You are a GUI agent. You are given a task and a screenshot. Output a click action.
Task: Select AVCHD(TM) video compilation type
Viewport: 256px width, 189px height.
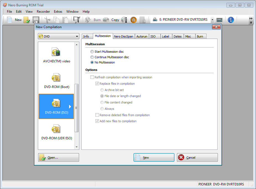[56, 55]
